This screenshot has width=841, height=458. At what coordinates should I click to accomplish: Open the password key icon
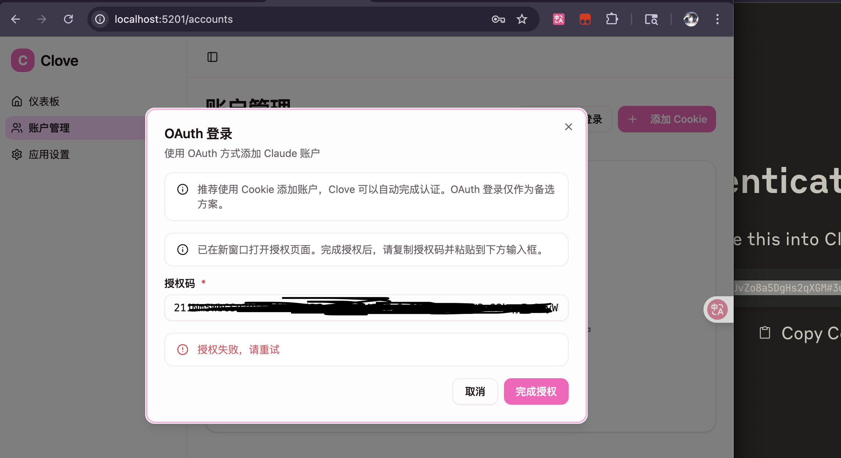(x=498, y=19)
